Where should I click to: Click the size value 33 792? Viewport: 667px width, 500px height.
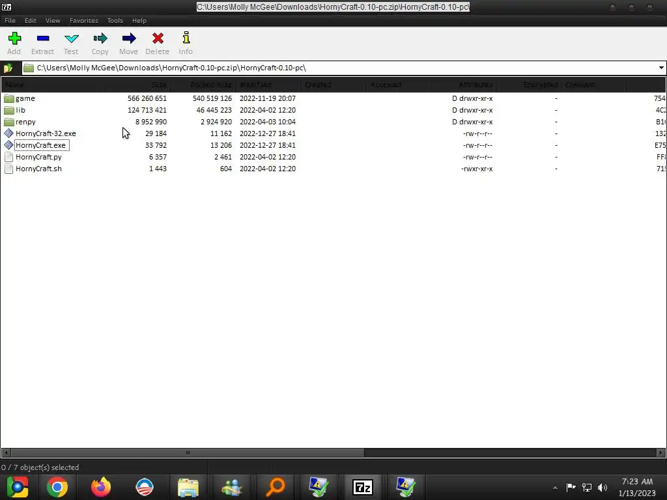pyautogui.click(x=156, y=145)
